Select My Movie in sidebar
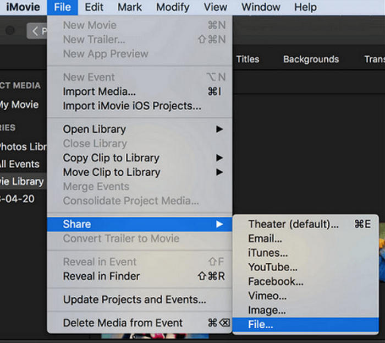 [19, 105]
